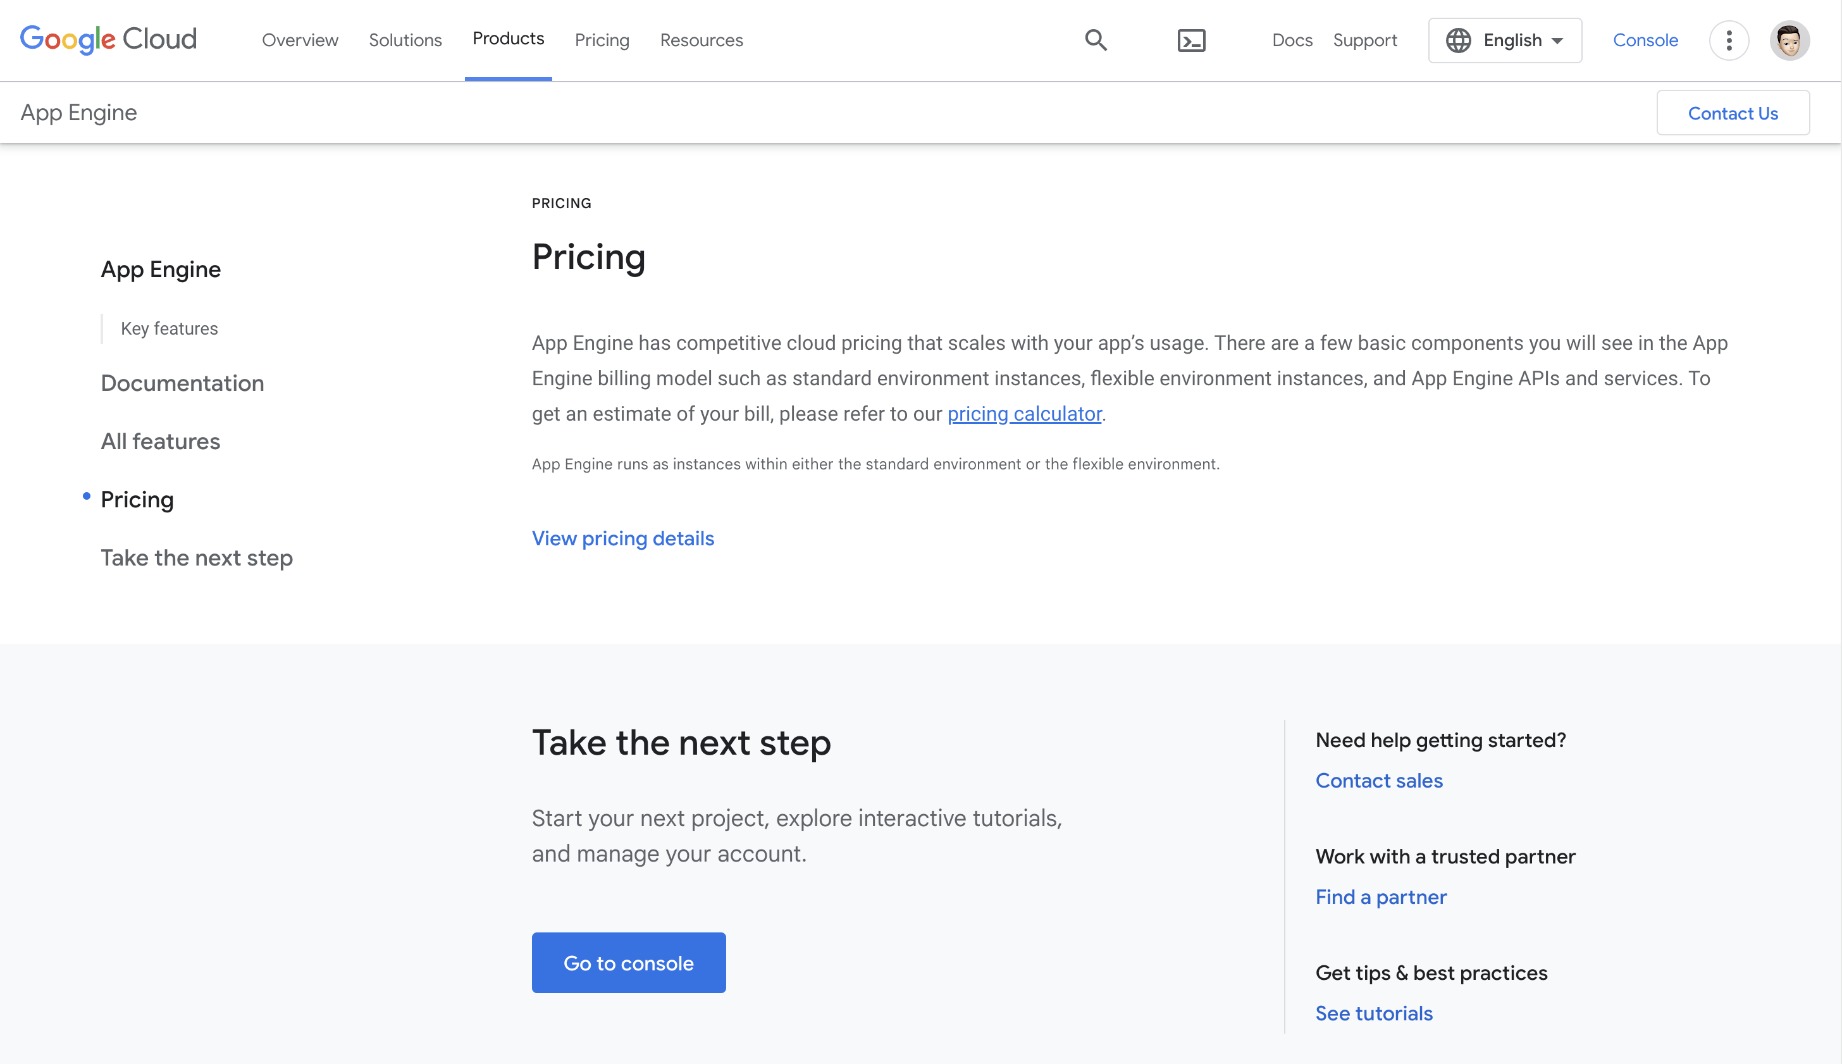Select Key features sidebar item
The height and width of the screenshot is (1064, 1842).
coord(170,330)
